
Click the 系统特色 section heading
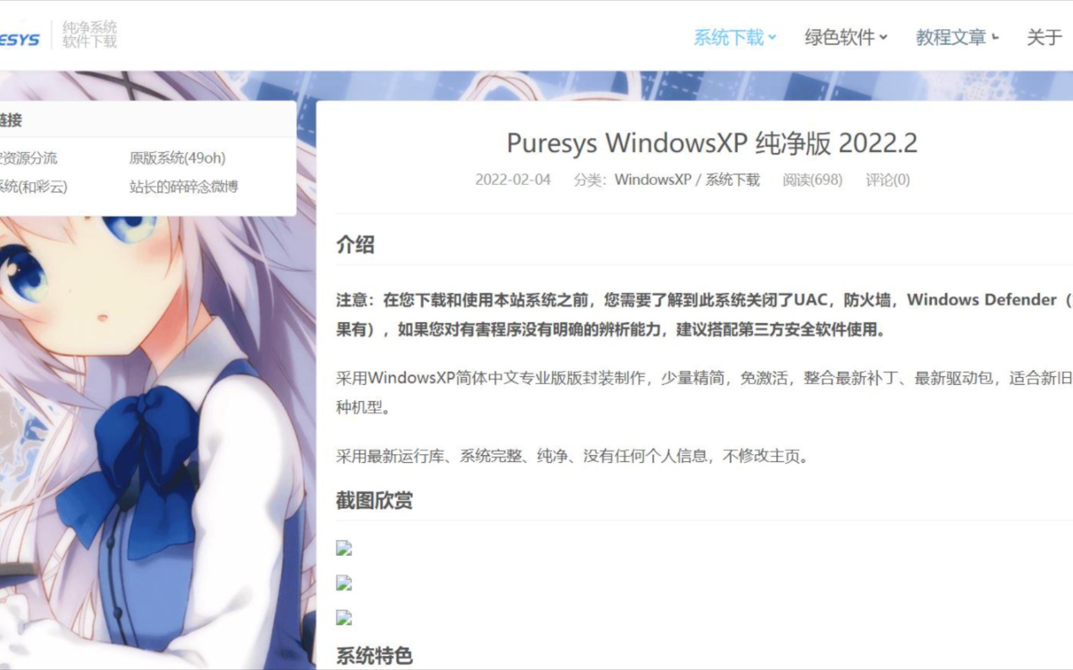coord(376,654)
